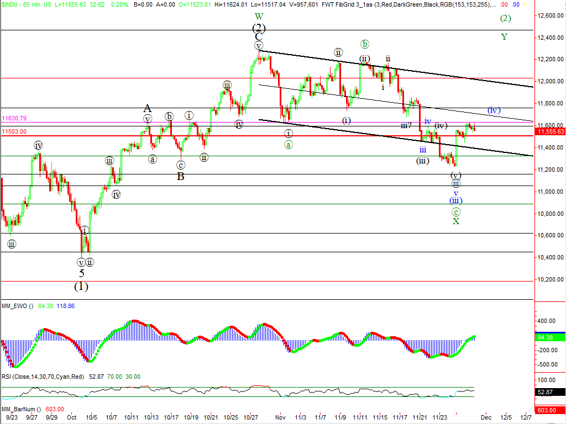This screenshot has height=424, width=566.
Task: Select the green 84.38 EWO value tag
Action: pos(551,337)
